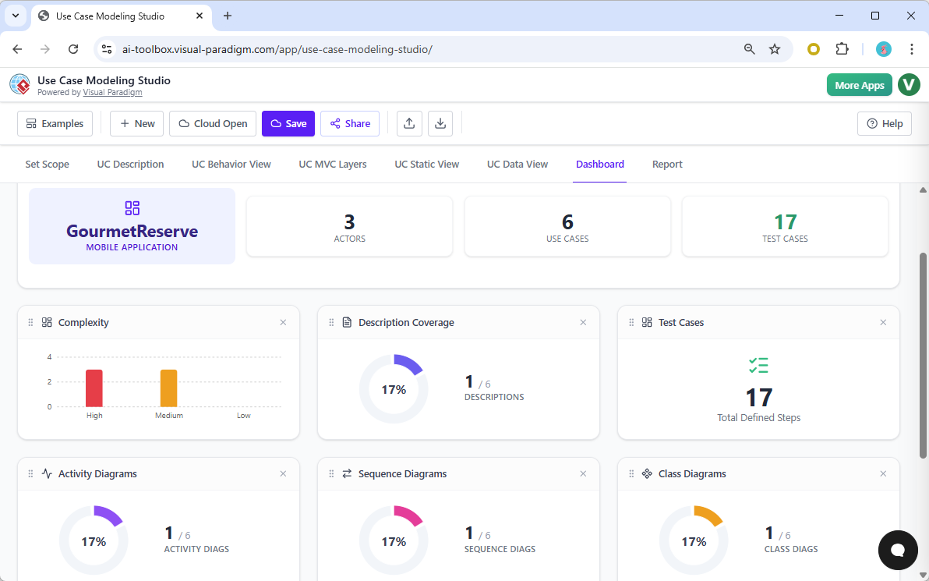The width and height of the screenshot is (929, 581).
Task: Switch to the UC Behavior View tab
Action: tap(231, 164)
